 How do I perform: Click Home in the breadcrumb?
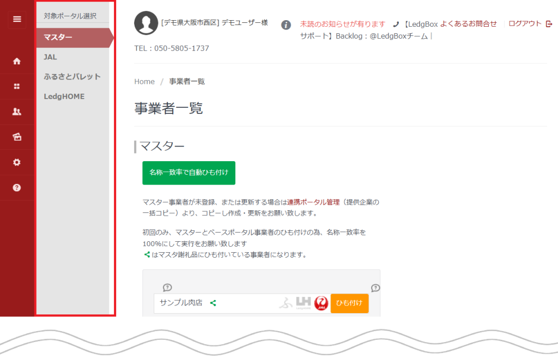[144, 82]
